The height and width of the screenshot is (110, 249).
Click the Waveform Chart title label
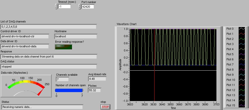126,24
